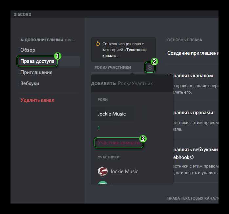Viewport: 229px width, 214px height.
Task: Click the Управлять вебхуками permission heading
Action: 196,153
